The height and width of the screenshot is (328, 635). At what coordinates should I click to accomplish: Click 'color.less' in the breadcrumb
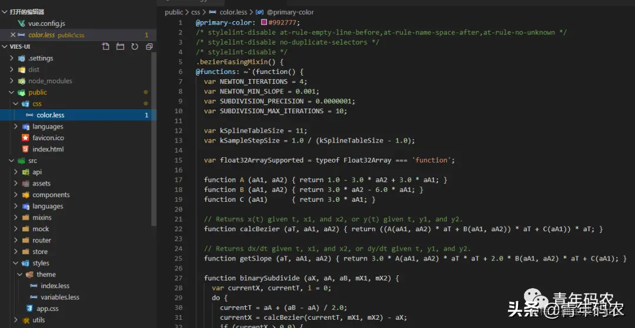234,12
